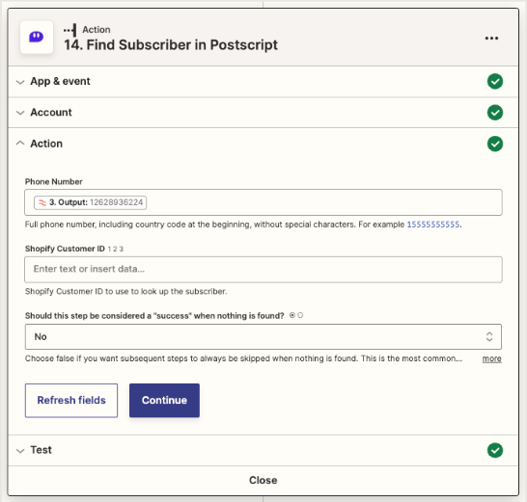Click the Refresh fields button
Screen dimensions: 527x502
click(71, 400)
